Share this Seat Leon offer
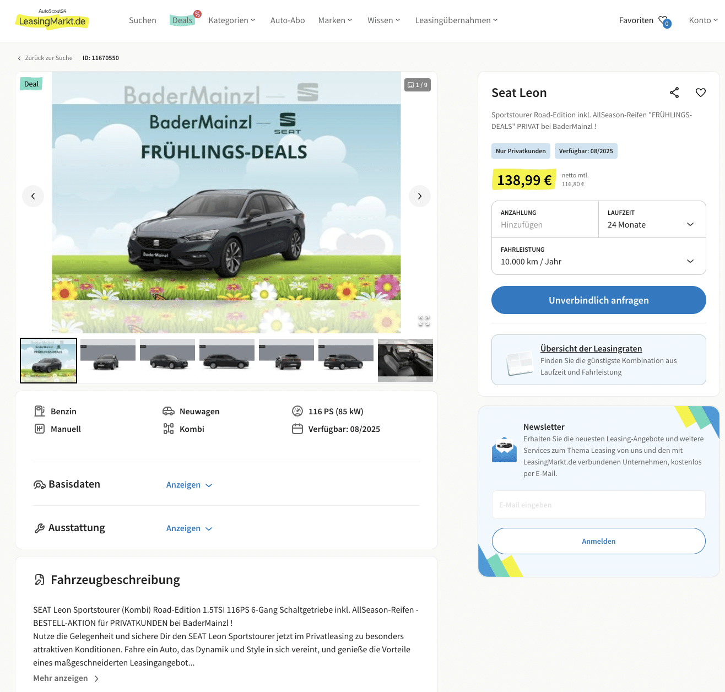 pos(674,93)
